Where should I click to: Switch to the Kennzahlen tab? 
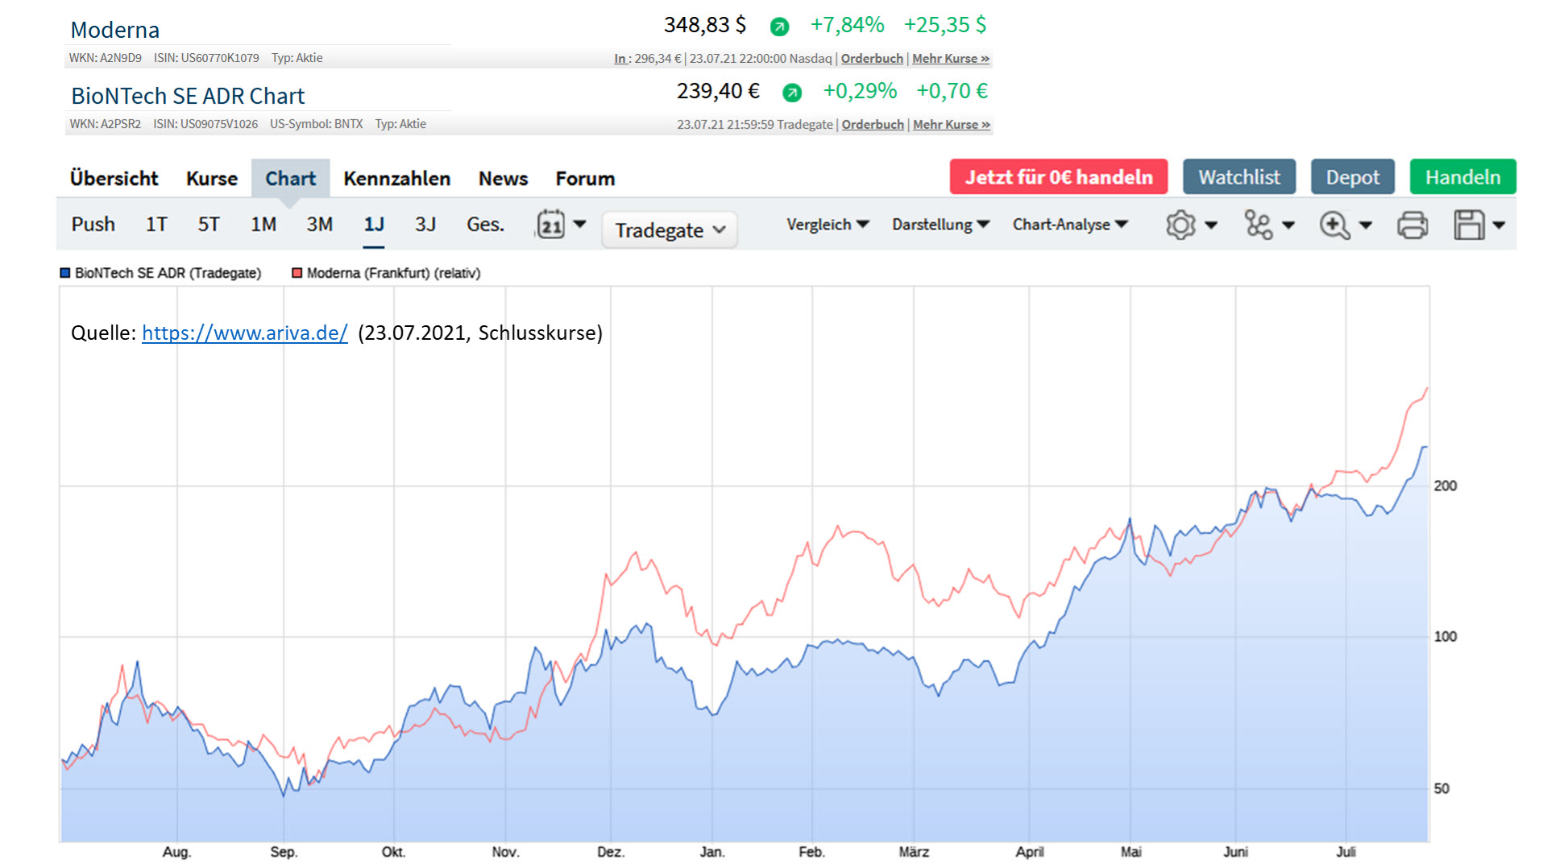(396, 179)
